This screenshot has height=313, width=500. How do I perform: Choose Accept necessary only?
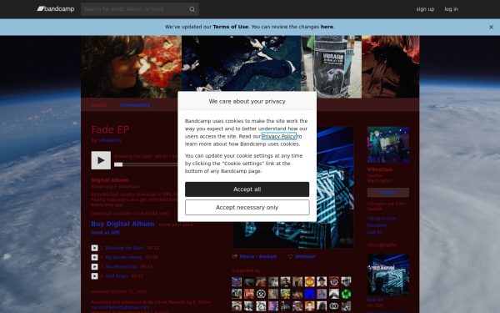pos(247,208)
